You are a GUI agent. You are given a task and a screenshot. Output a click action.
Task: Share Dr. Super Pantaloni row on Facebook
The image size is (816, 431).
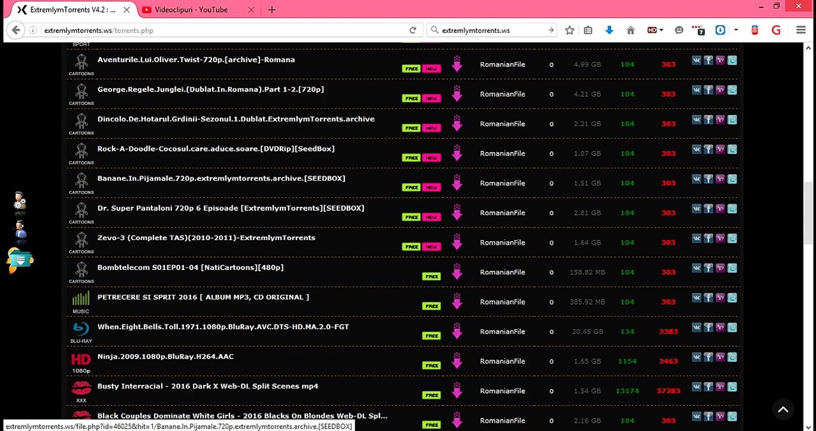(x=708, y=208)
